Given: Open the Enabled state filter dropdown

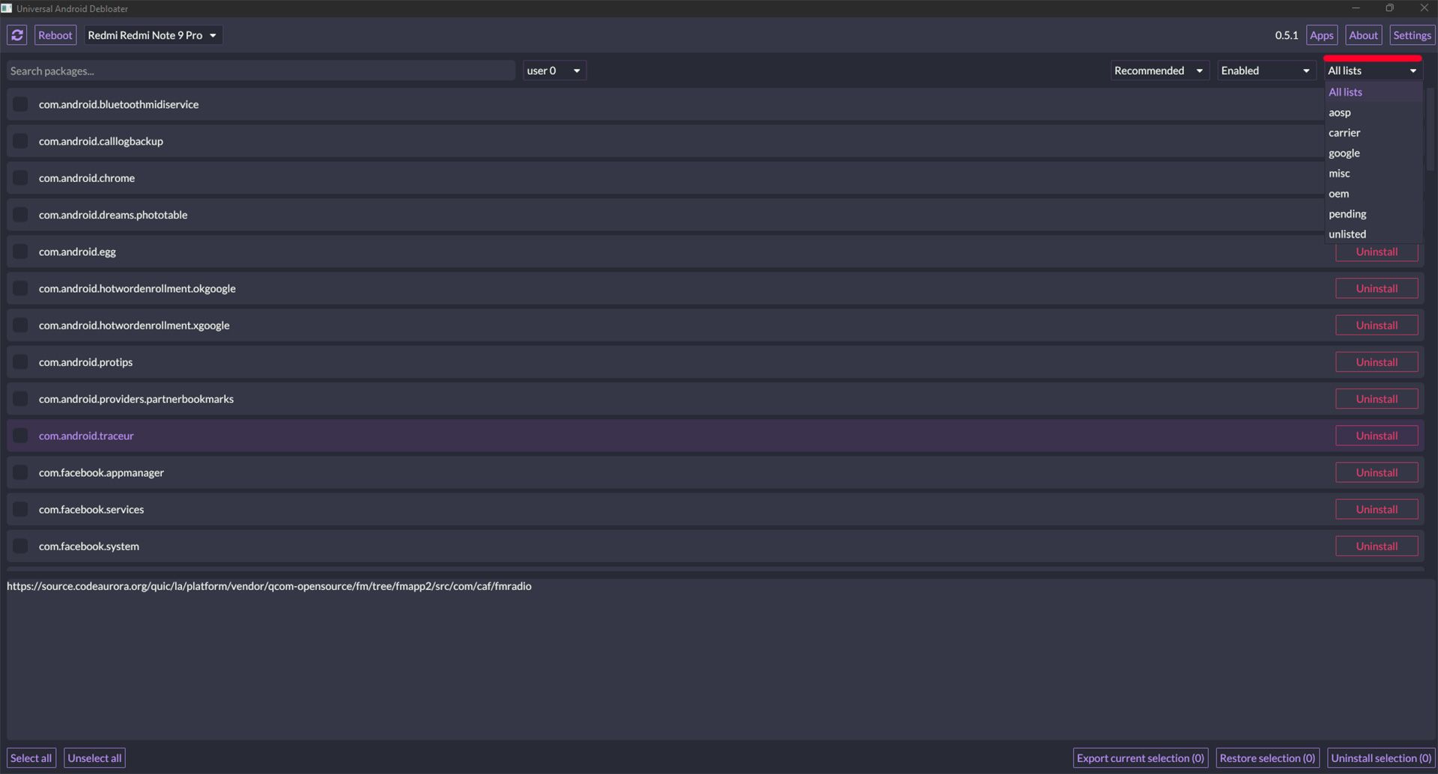Looking at the screenshot, I should 1266,70.
